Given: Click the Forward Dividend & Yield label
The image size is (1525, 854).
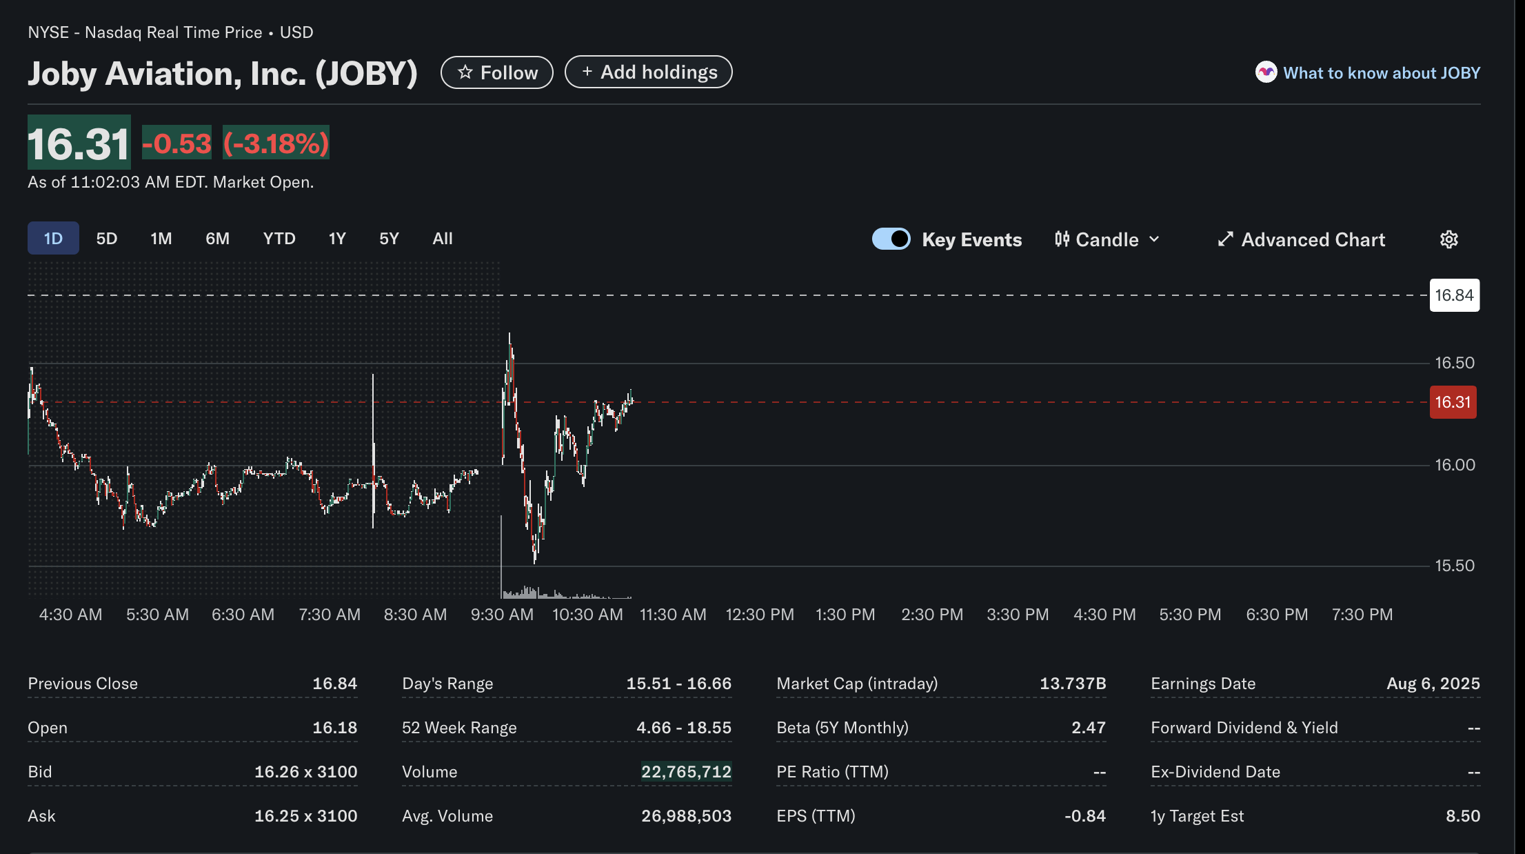Looking at the screenshot, I should point(1244,728).
